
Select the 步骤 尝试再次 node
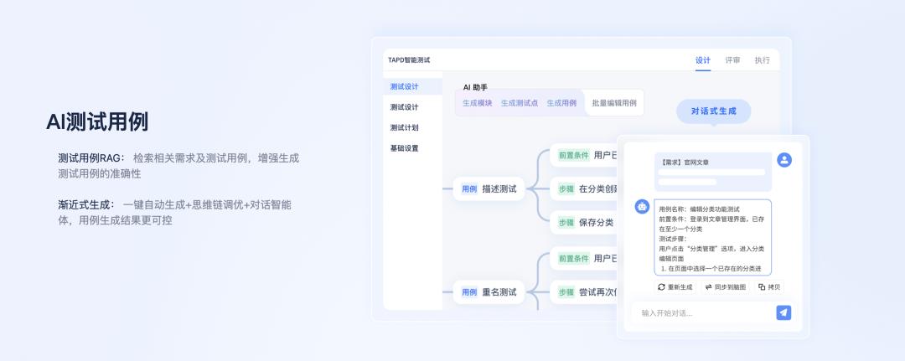pyautogui.click(x=584, y=292)
